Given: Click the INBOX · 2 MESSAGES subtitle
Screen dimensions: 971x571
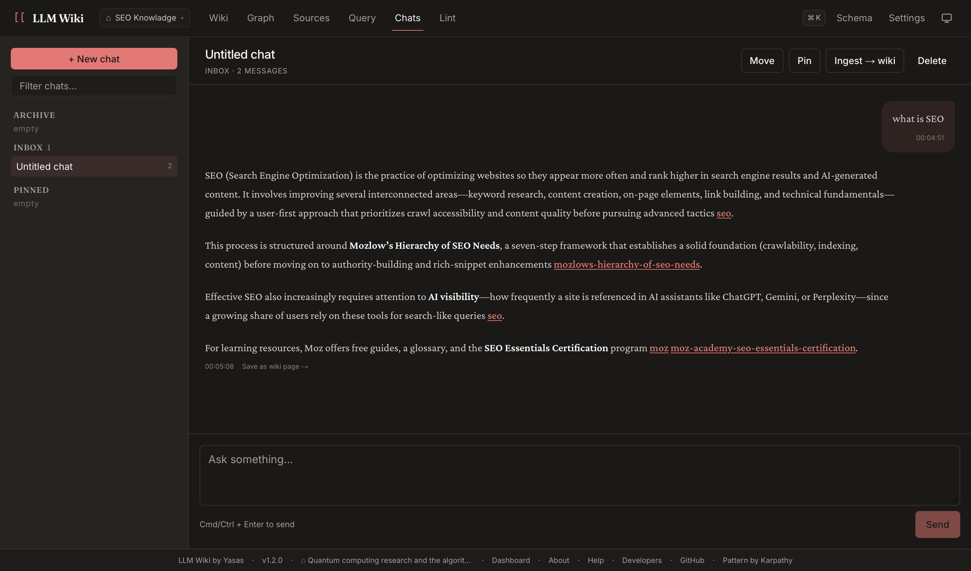Looking at the screenshot, I should coord(246,71).
